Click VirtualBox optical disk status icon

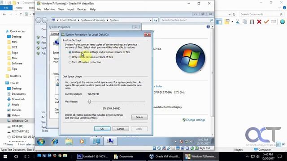(159, 148)
